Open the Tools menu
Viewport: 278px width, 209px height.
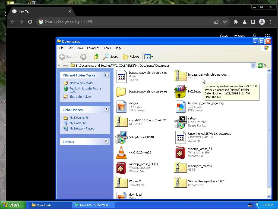pyautogui.click(x=107, y=48)
